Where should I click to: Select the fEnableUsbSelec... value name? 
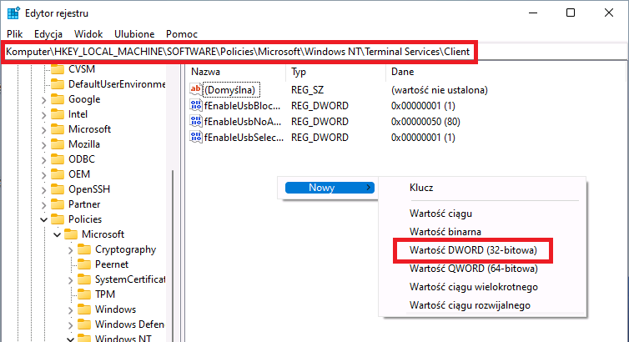pos(244,138)
